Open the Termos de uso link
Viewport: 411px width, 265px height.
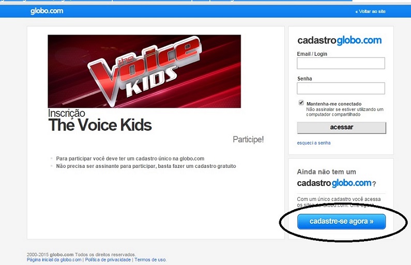[150, 260]
